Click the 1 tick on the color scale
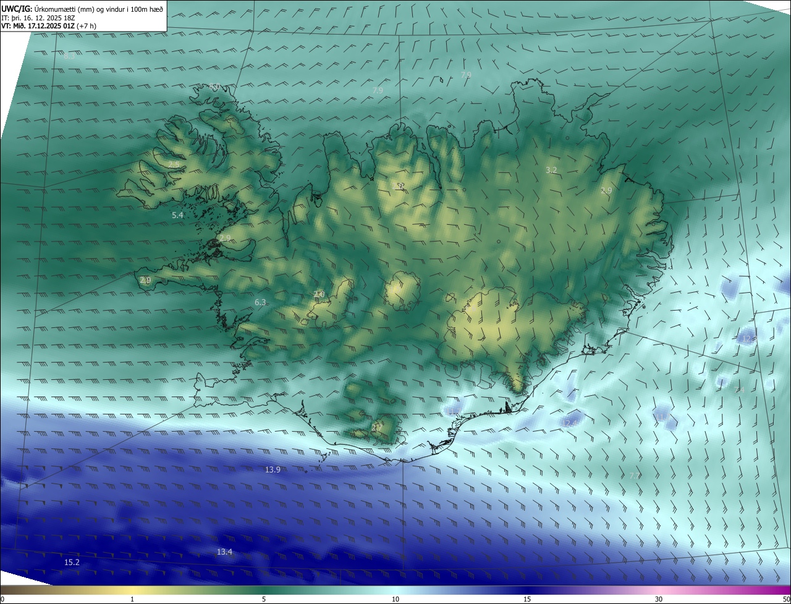The height and width of the screenshot is (604, 791). coord(132,599)
